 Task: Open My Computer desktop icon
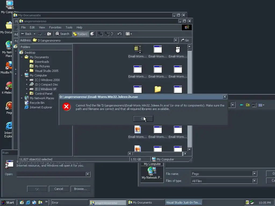click(9, 7)
